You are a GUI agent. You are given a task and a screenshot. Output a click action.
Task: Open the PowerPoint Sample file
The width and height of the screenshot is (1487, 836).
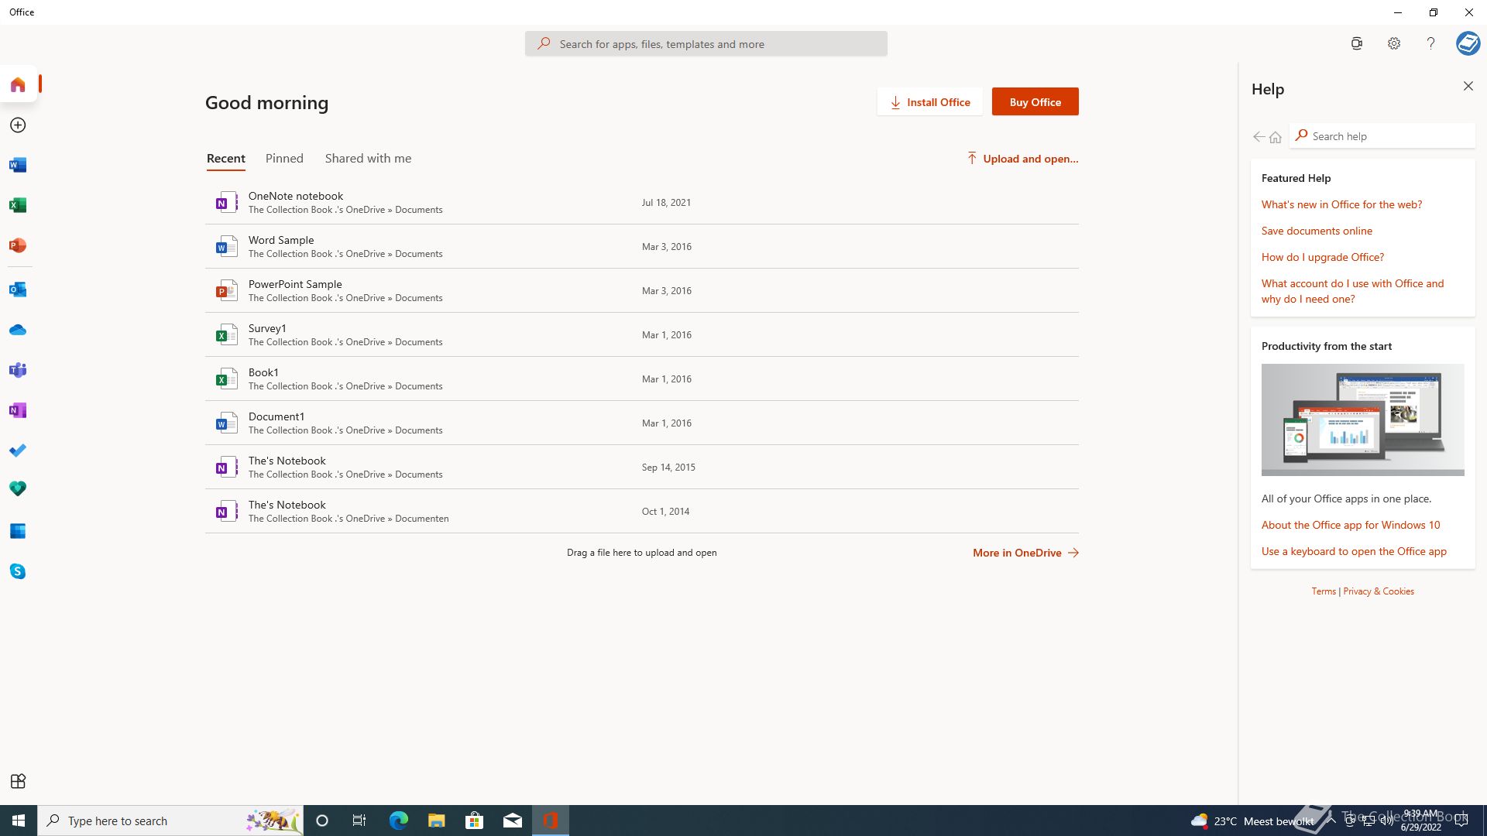click(642, 290)
